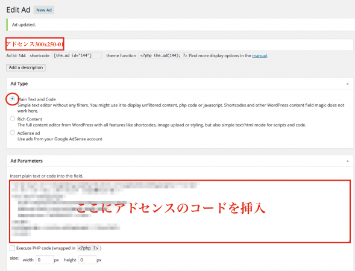Collapse the Ad Type panel
Image resolution: width=355 pixels, height=271 pixels.
(x=347, y=84)
